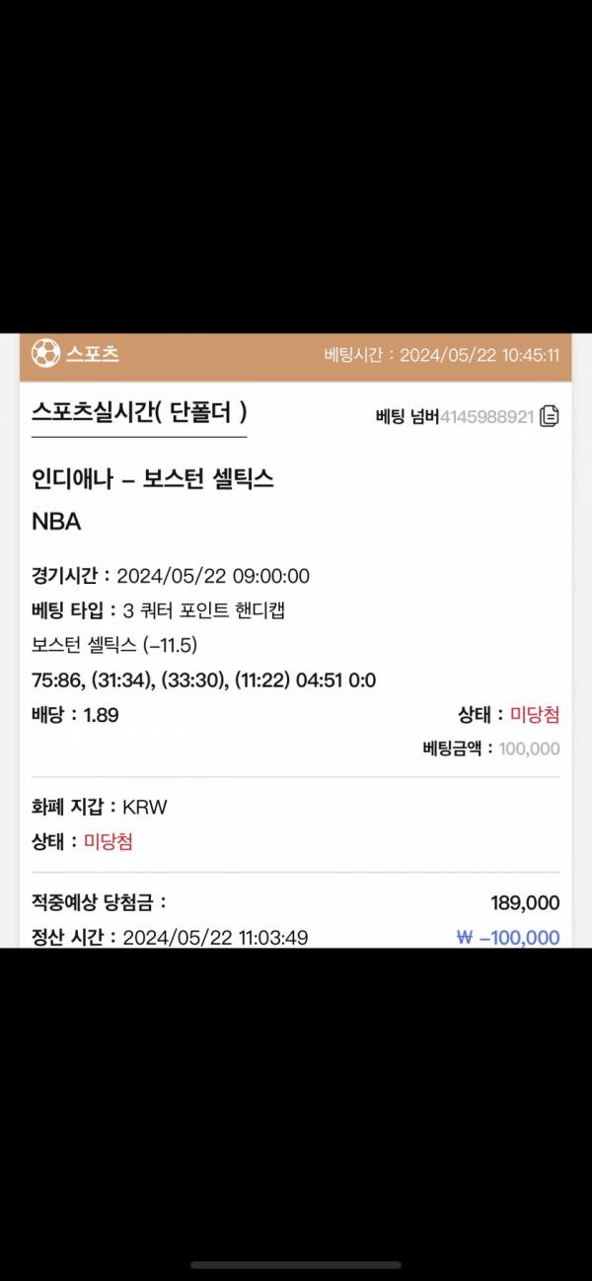Copy the betting number with copy icon
The height and width of the screenshot is (1281, 592).
point(550,416)
